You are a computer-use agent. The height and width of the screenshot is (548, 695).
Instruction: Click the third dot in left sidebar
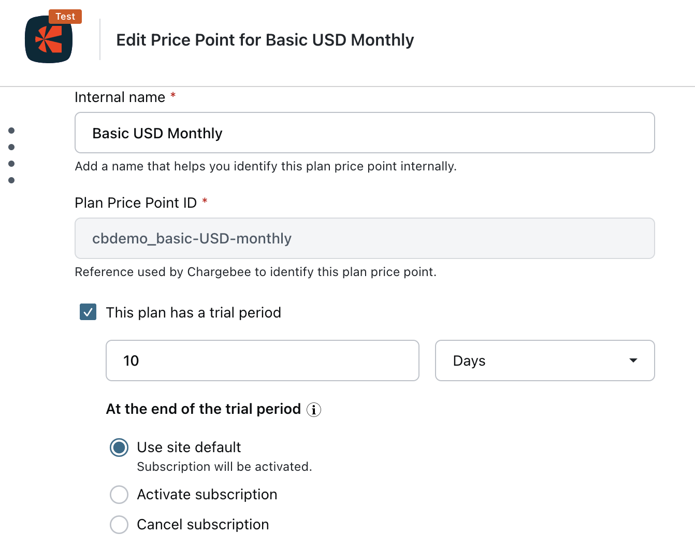point(11,164)
